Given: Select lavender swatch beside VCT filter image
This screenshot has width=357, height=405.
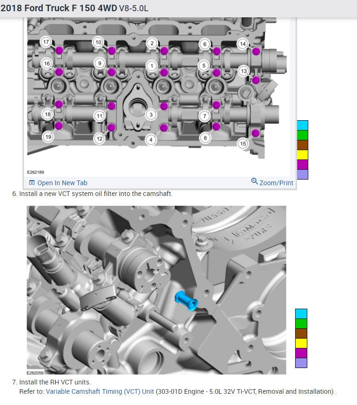Looking at the screenshot, I should click(301, 363).
